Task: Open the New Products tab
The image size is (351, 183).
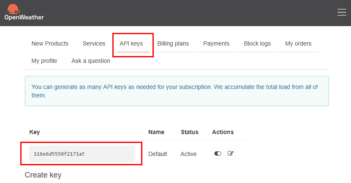Action: coord(50,43)
